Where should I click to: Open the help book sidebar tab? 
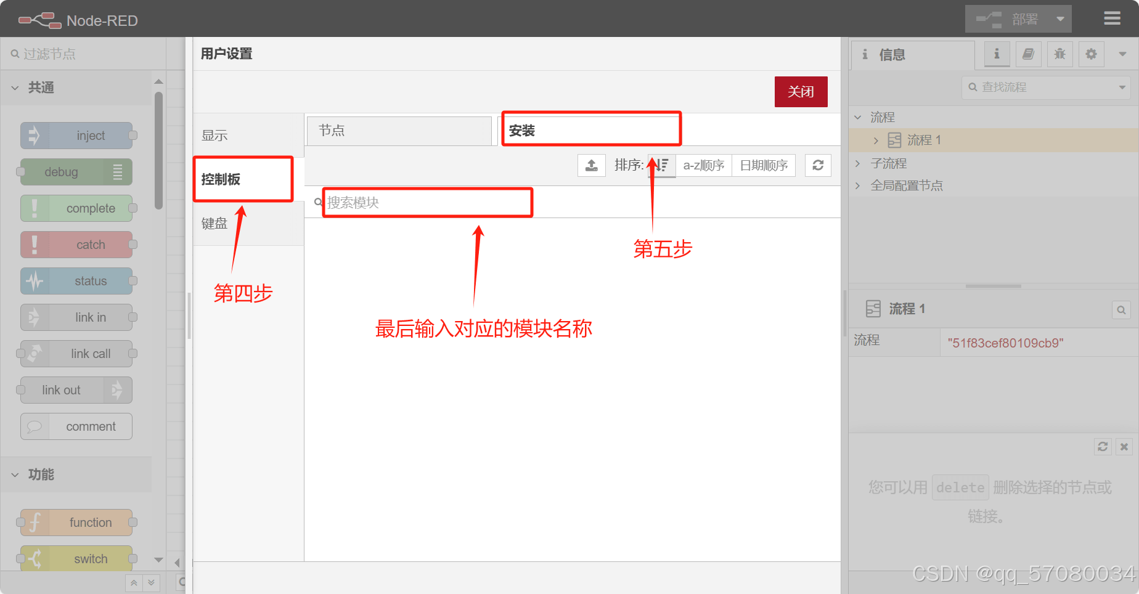tap(1028, 54)
